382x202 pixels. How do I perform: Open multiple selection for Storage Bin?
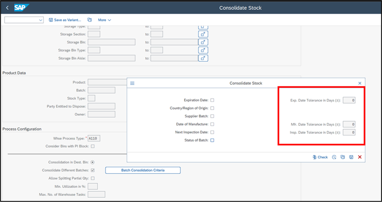click(x=203, y=42)
